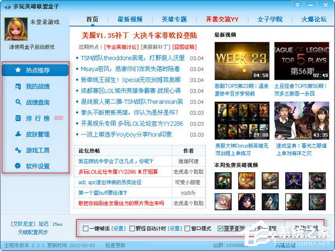This screenshot has width=335, height=251.
Task: Open news about TSM战队theoddone亲笔
Action: click(133, 58)
